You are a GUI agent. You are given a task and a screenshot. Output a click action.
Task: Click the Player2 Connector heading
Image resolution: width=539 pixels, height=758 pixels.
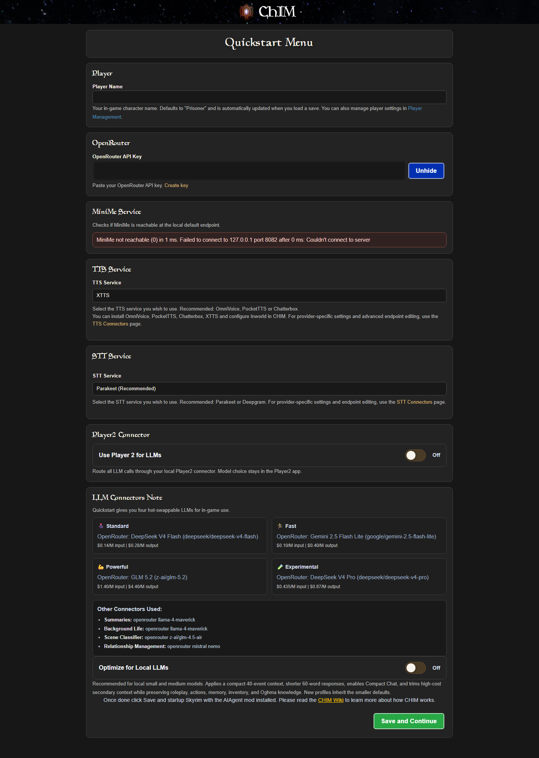pos(121,435)
